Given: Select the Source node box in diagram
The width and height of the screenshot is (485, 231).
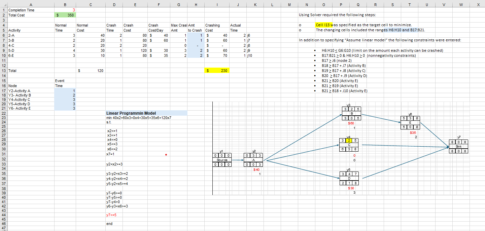Looking at the screenshot, I should point(222,160).
